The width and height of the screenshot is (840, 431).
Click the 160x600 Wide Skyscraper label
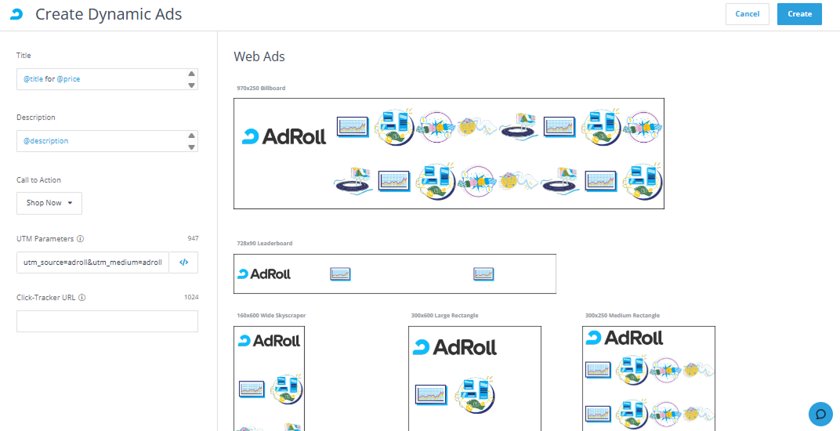pyautogui.click(x=271, y=316)
